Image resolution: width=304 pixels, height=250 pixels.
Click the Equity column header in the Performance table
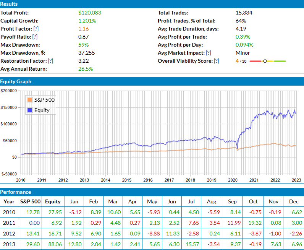pos(53,201)
